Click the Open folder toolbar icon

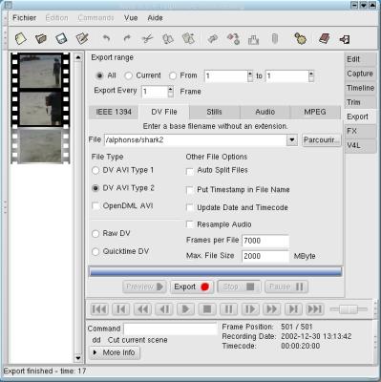coord(41,39)
